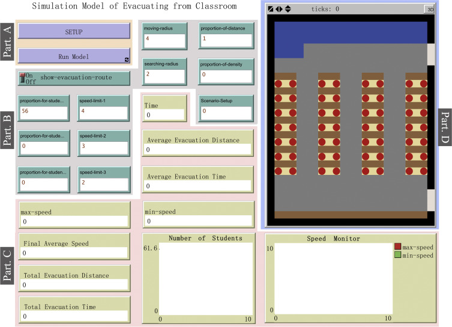Click the speed-limit-1 input field

103,112
